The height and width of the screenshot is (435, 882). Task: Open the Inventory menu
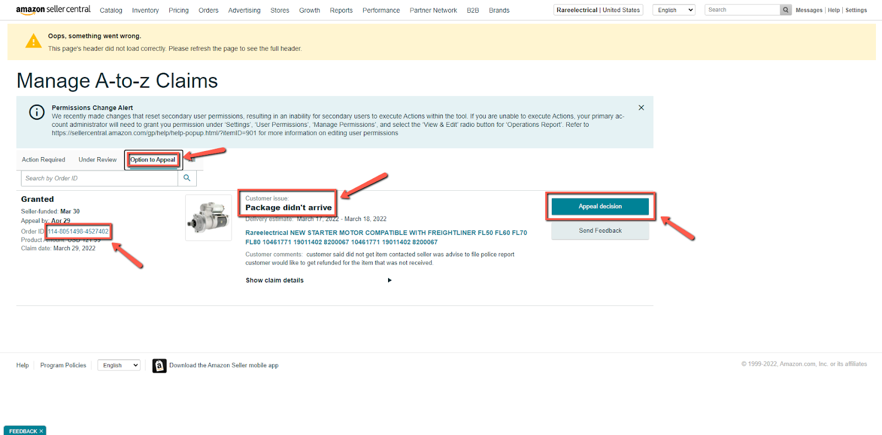point(146,10)
